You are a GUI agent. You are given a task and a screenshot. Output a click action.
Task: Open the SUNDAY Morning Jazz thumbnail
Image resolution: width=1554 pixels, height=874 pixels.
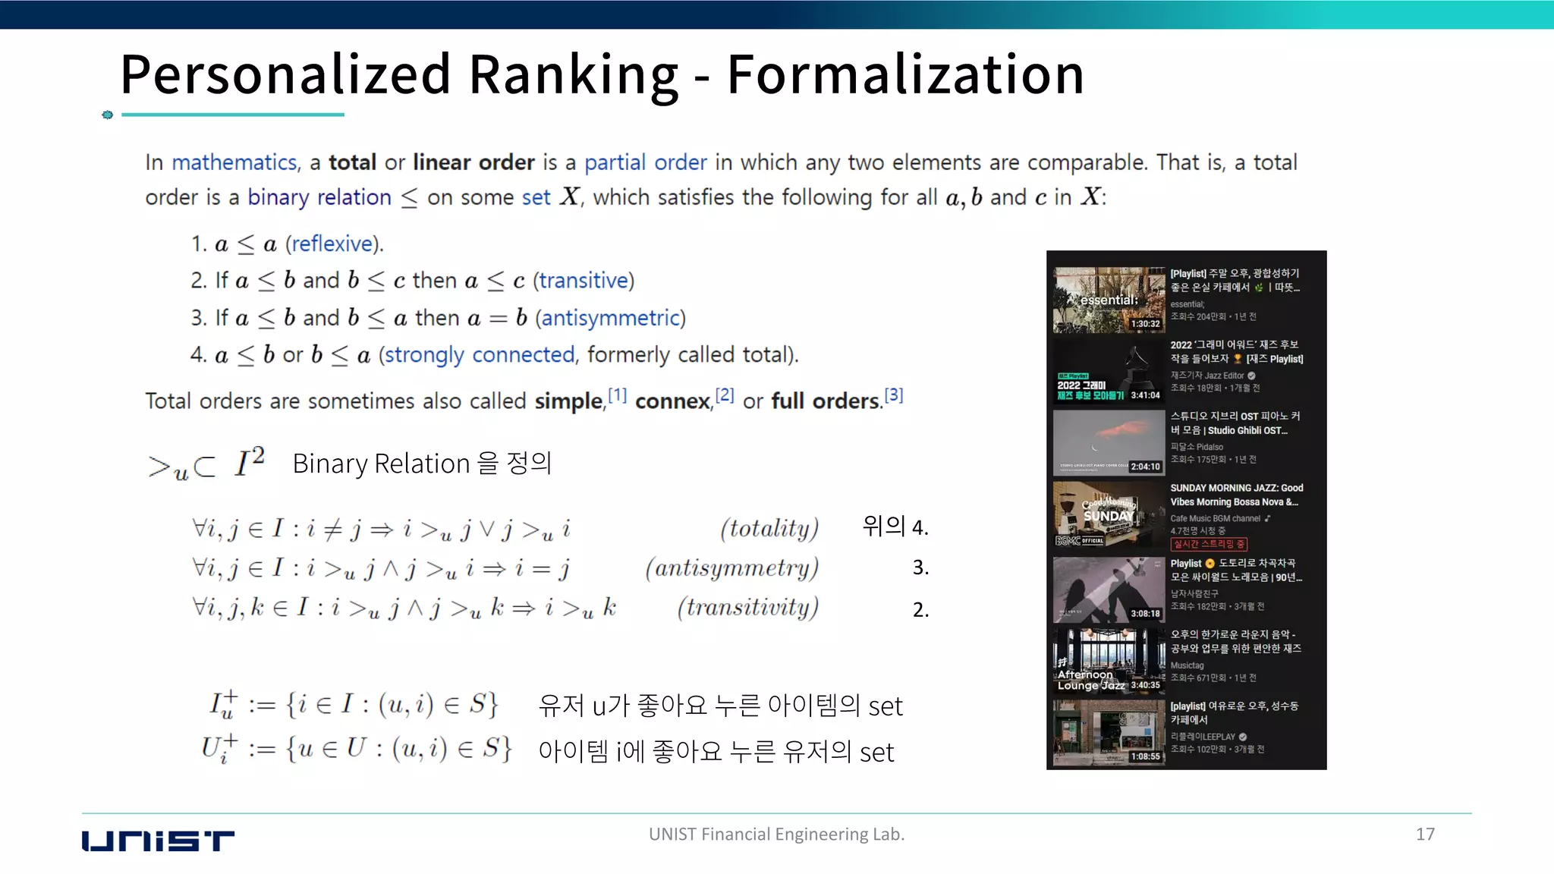click(x=1109, y=514)
